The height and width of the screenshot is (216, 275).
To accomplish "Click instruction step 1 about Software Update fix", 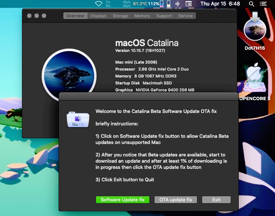I will coord(162,139).
